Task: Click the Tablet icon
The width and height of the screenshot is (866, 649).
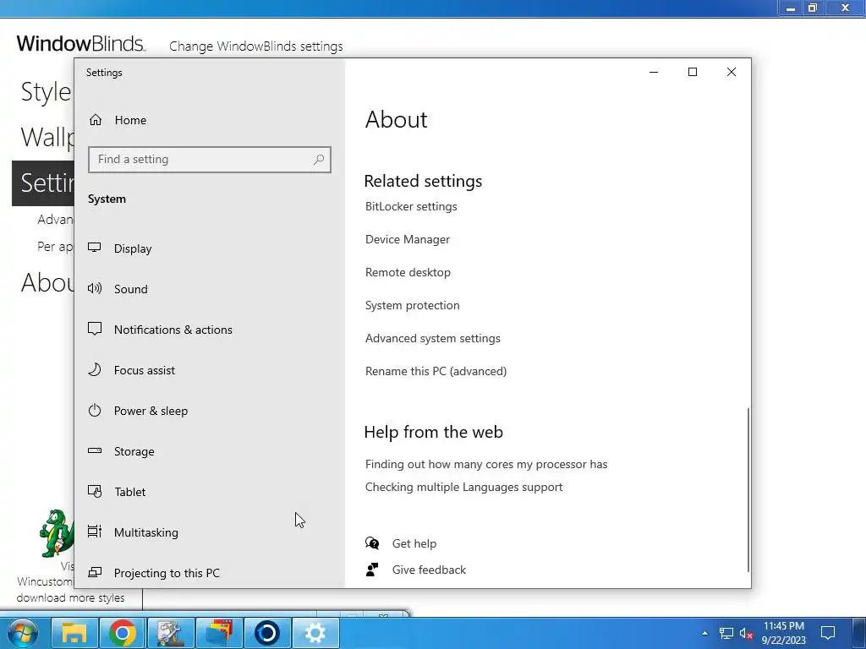Action: click(95, 491)
